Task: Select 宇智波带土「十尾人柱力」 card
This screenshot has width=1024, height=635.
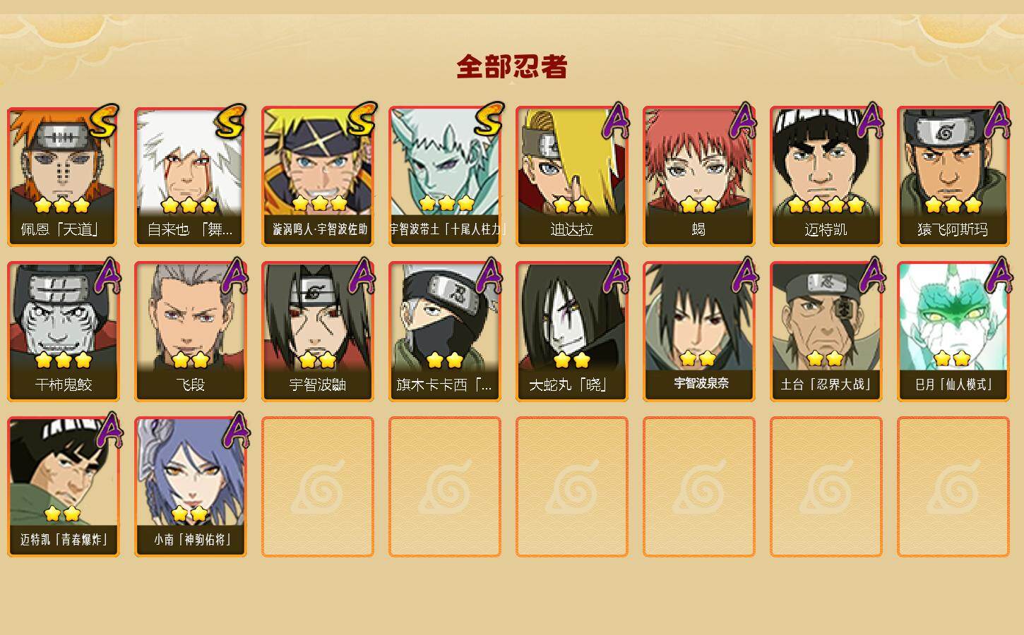Action: pos(445,176)
